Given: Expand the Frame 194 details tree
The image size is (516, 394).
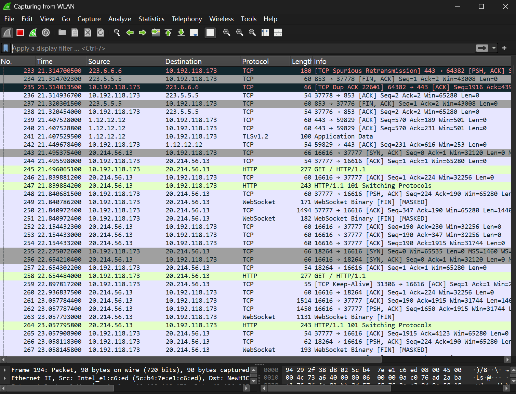Looking at the screenshot, I should [x=4, y=370].
